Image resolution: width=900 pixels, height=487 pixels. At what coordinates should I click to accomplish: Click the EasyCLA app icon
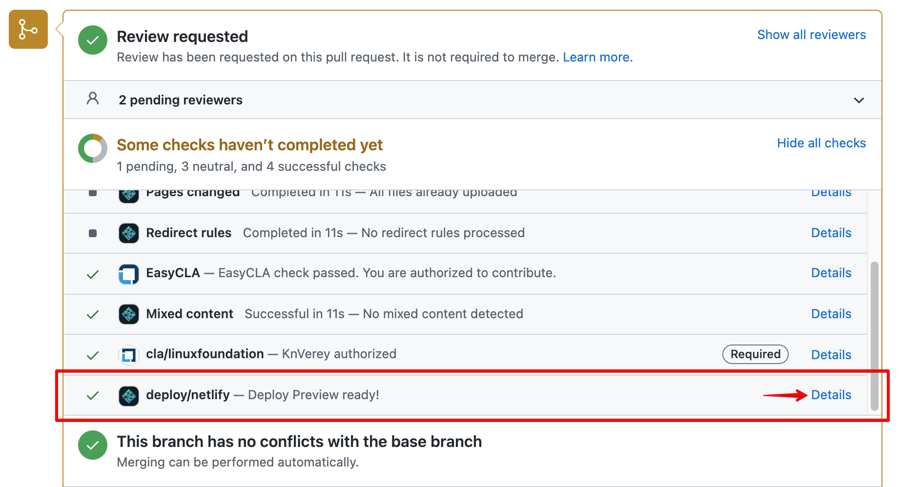pyautogui.click(x=128, y=273)
